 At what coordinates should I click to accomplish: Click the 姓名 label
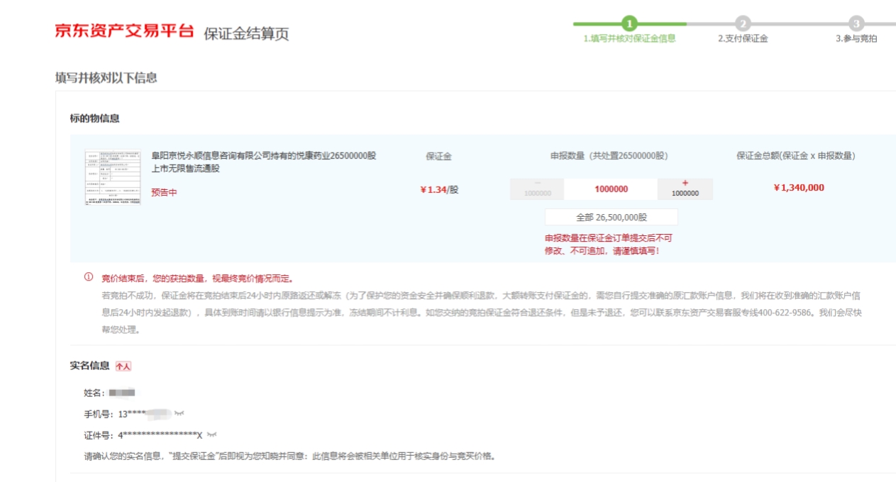tap(94, 393)
